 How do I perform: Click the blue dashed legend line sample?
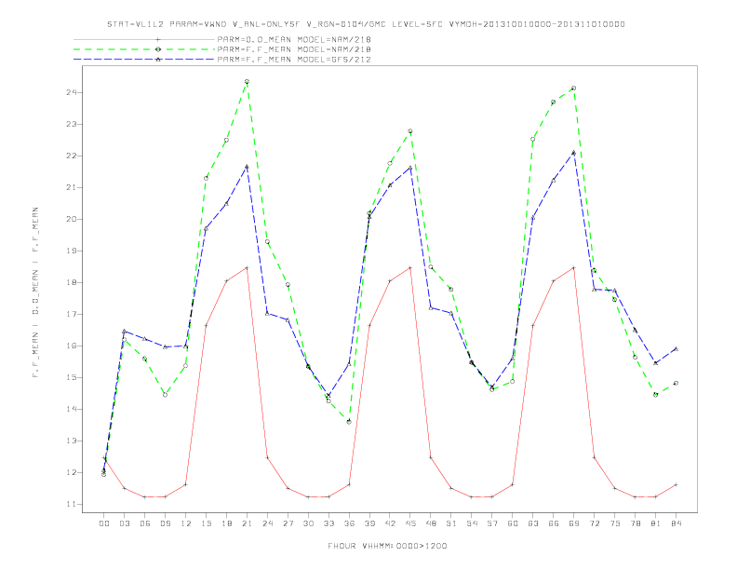[x=144, y=60]
